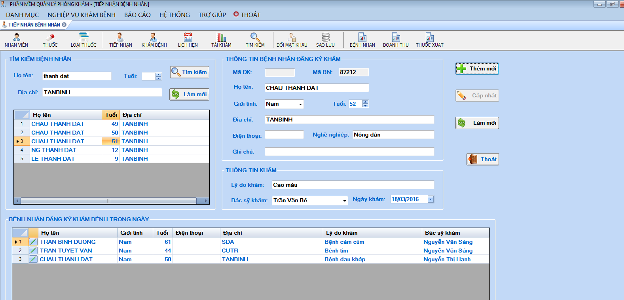Open the HỆ THỐNG menu
The image size is (624, 300).
174,15
